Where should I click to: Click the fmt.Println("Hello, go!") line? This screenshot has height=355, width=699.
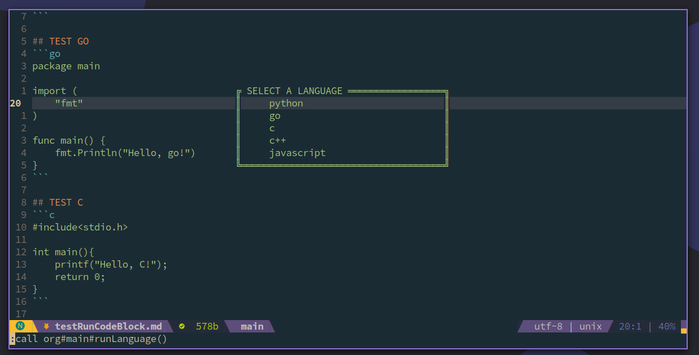pos(125,153)
